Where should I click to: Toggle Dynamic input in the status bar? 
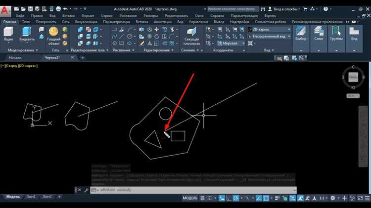[x=222, y=198]
